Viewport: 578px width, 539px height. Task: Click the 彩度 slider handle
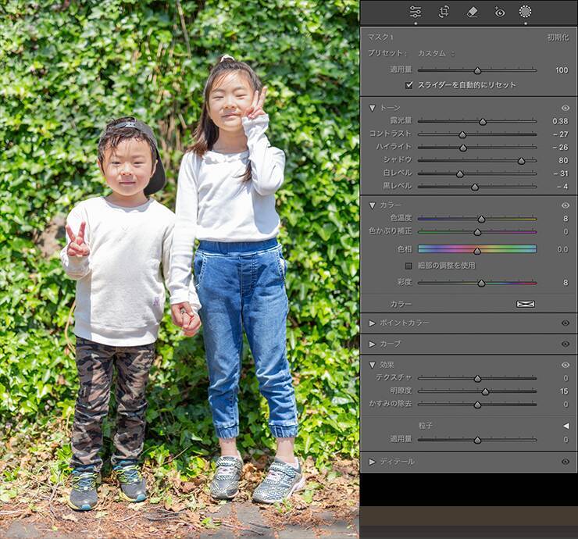pyautogui.click(x=481, y=283)
